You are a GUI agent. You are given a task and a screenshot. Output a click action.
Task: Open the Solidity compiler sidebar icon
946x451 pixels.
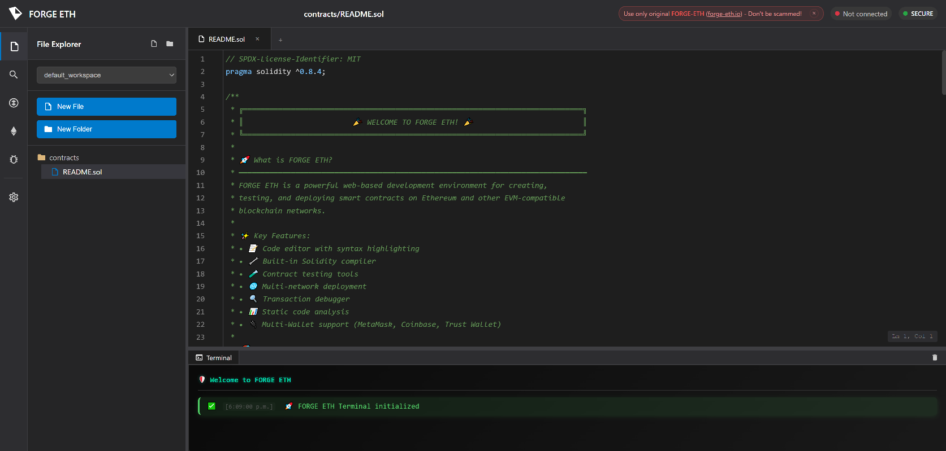14,103
